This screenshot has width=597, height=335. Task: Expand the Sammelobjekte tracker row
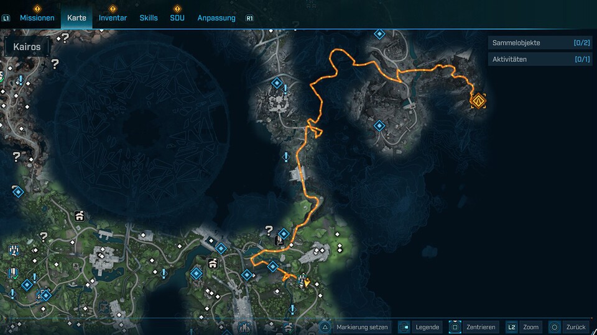(540, 43)
